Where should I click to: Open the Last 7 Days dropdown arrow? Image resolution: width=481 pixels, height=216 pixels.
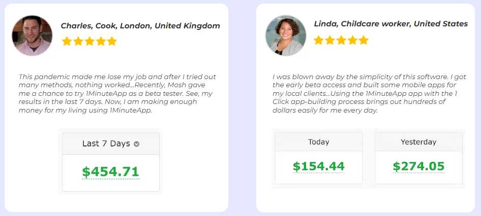(136, 144)
